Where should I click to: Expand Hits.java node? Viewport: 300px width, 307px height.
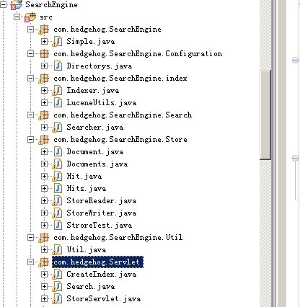[44, 189]
